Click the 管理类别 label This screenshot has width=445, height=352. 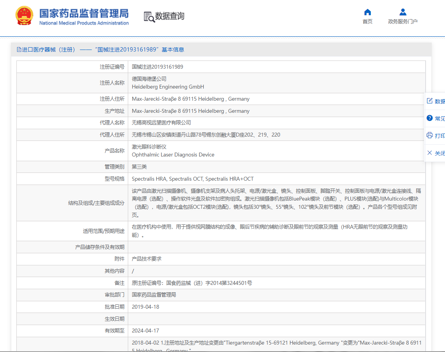click(115, 167)
